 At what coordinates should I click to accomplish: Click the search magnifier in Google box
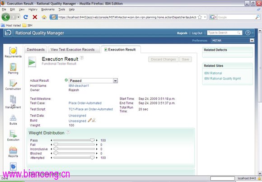257,17
